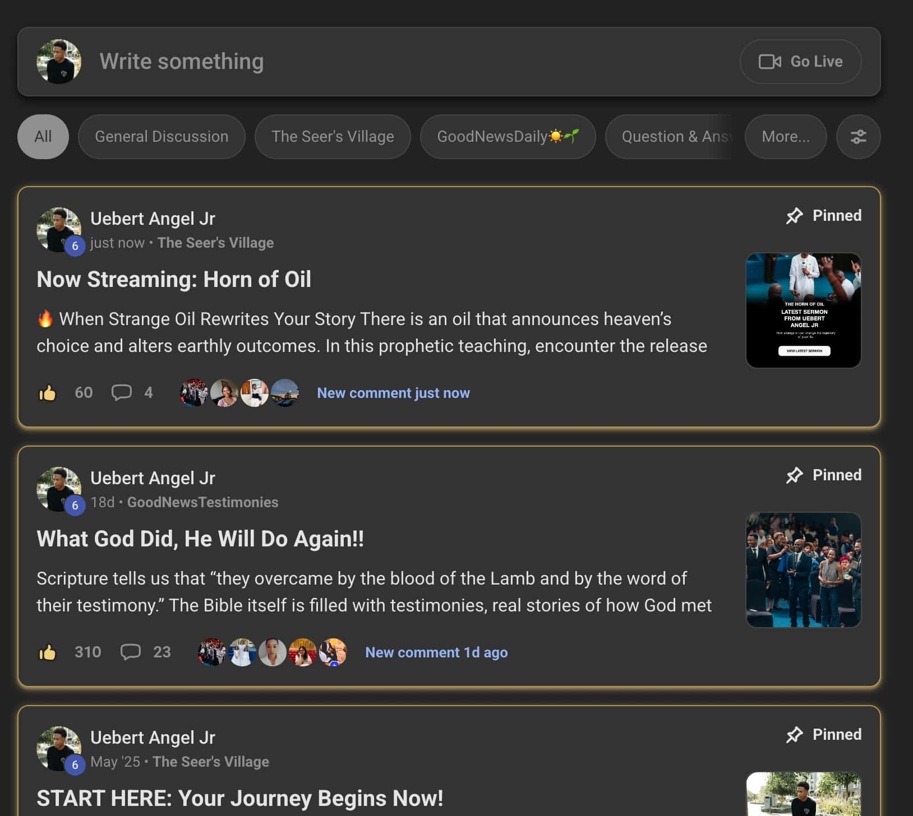Viewport: 913px width, 816px height.
Task: Open the What God Did post thumbnail
Action: coord(803,570)
